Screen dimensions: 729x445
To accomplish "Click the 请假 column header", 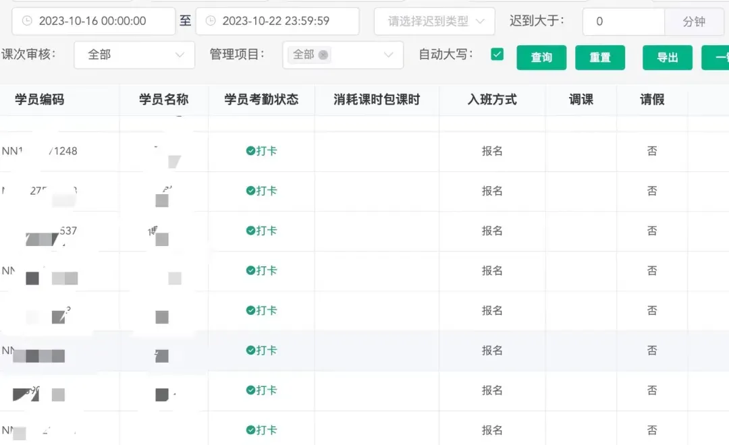I will (652, 100).
